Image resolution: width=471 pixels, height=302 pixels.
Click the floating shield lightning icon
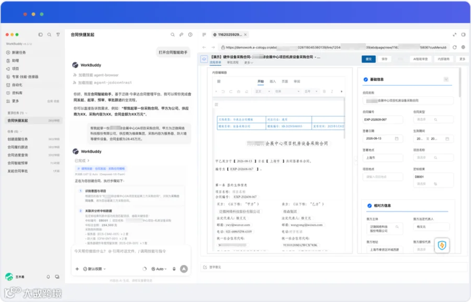point(442,245)
